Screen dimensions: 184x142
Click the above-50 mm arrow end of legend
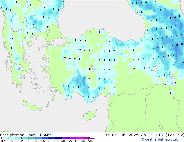pyautogui.click(x=92, y=138)
